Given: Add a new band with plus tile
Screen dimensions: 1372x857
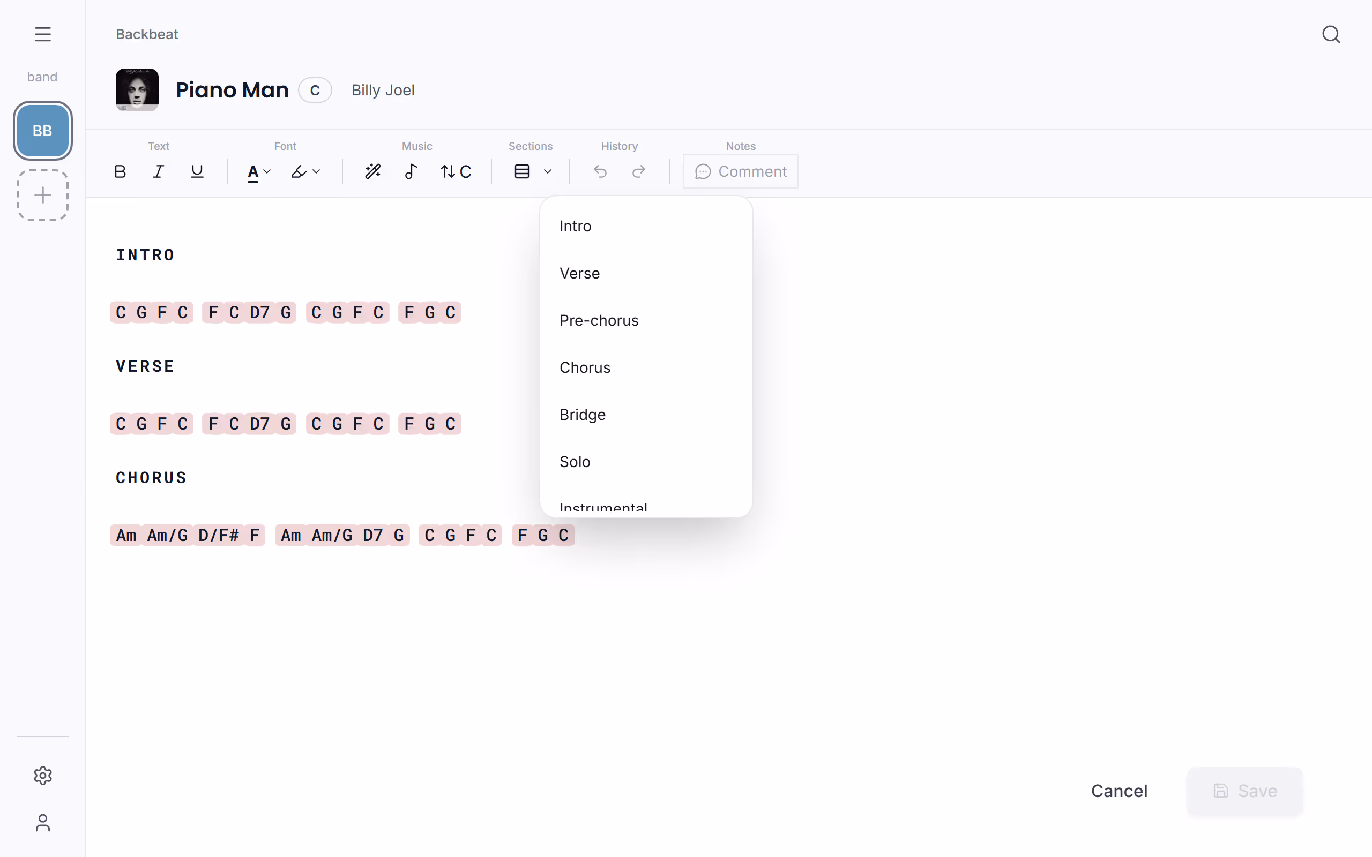Looking at the screenshot, I should [x=42, y=195].
